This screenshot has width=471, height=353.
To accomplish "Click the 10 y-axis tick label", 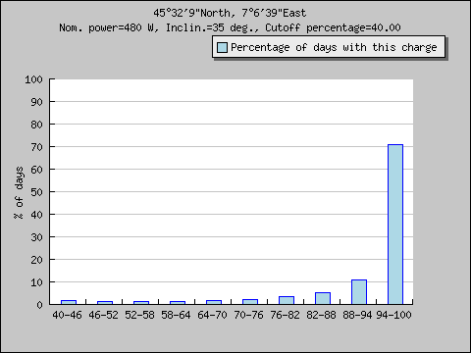I will point(36,282).
